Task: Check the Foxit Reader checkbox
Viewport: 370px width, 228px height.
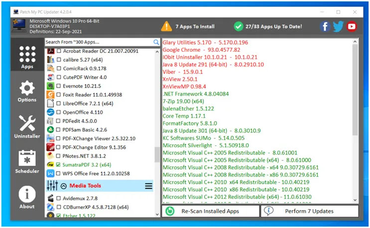Action: click(59, 95)
